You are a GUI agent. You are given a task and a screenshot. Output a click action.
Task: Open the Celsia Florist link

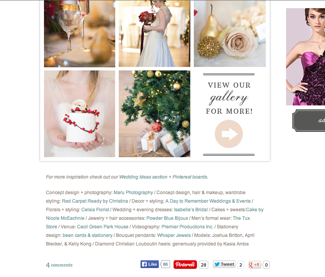[x=95, y=210]
